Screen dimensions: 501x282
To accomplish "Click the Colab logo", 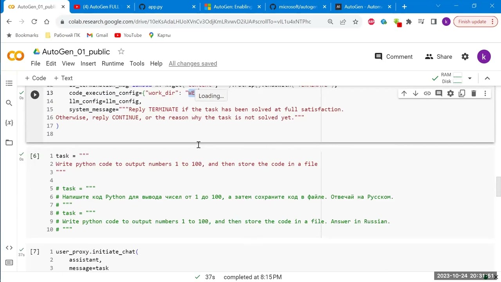I will [x=16, y=56].
